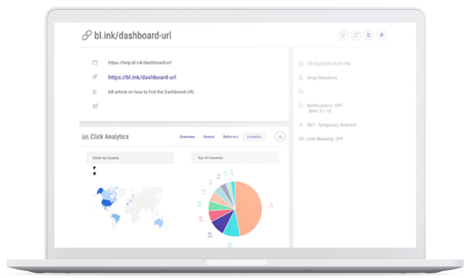Image resolution: width=470 pixels, height=278 pixels.
Task: Click the arrow icon beside 307 - Temporary Redirect
Action: pyautogui.click(x=301, y=125)
